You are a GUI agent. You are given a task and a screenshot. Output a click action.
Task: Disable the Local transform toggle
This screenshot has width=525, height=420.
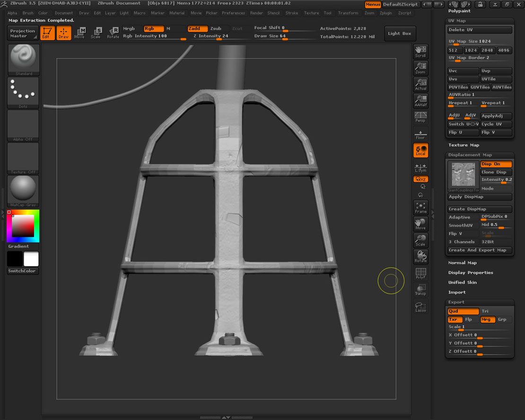420,150
